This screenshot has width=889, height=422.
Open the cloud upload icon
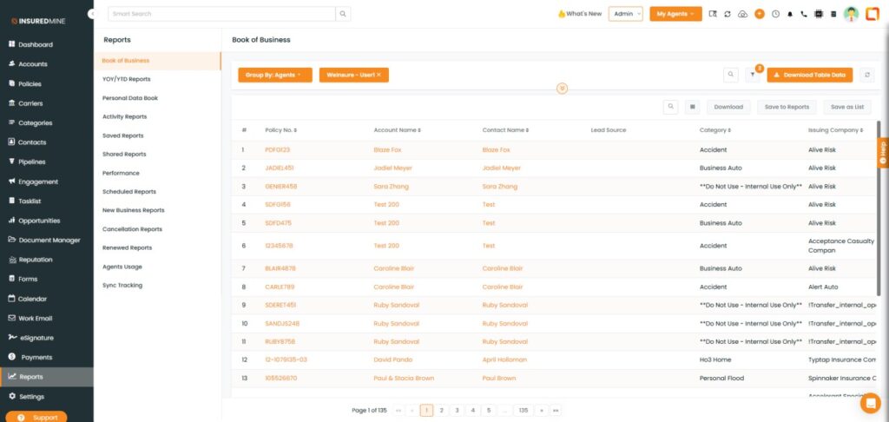pyautogui.click(x=743, y=14)
